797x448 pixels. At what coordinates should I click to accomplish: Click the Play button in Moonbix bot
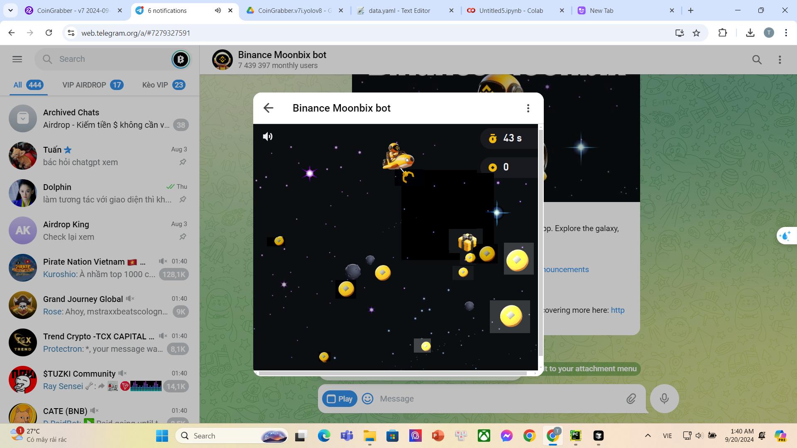point(340,398)
